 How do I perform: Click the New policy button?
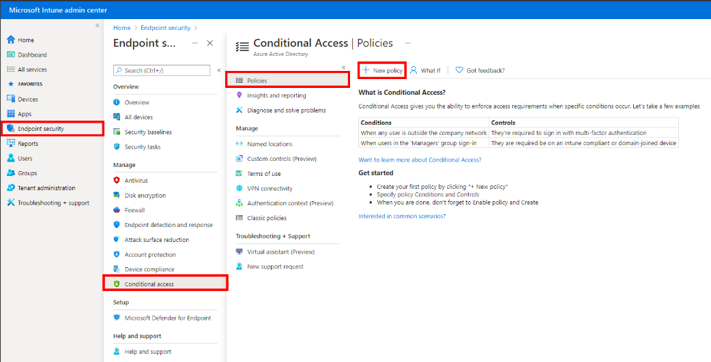(x=382, y=71)
